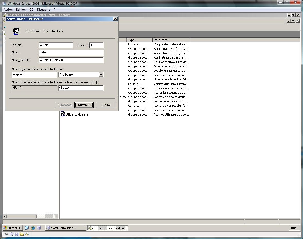
Task: Click the Précédent button
Action: pyautogui.click(x=65, y=105)
